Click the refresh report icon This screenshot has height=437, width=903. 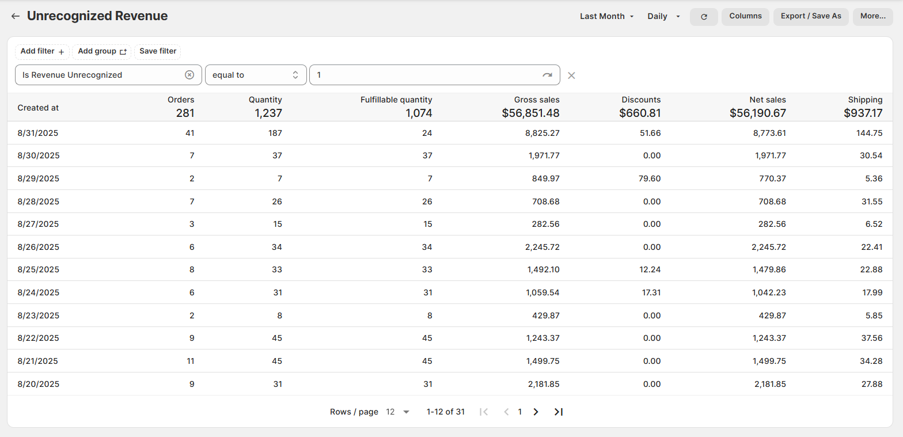pos(703,17)
